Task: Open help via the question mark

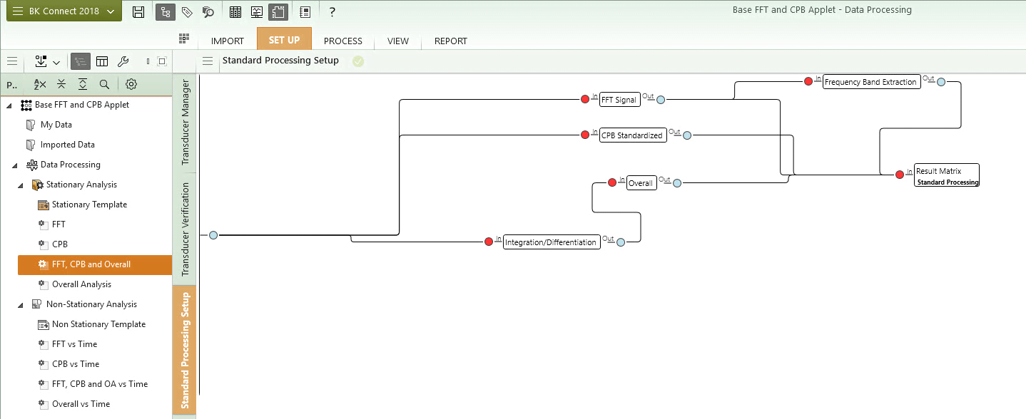Action: (x=332, y=11)
